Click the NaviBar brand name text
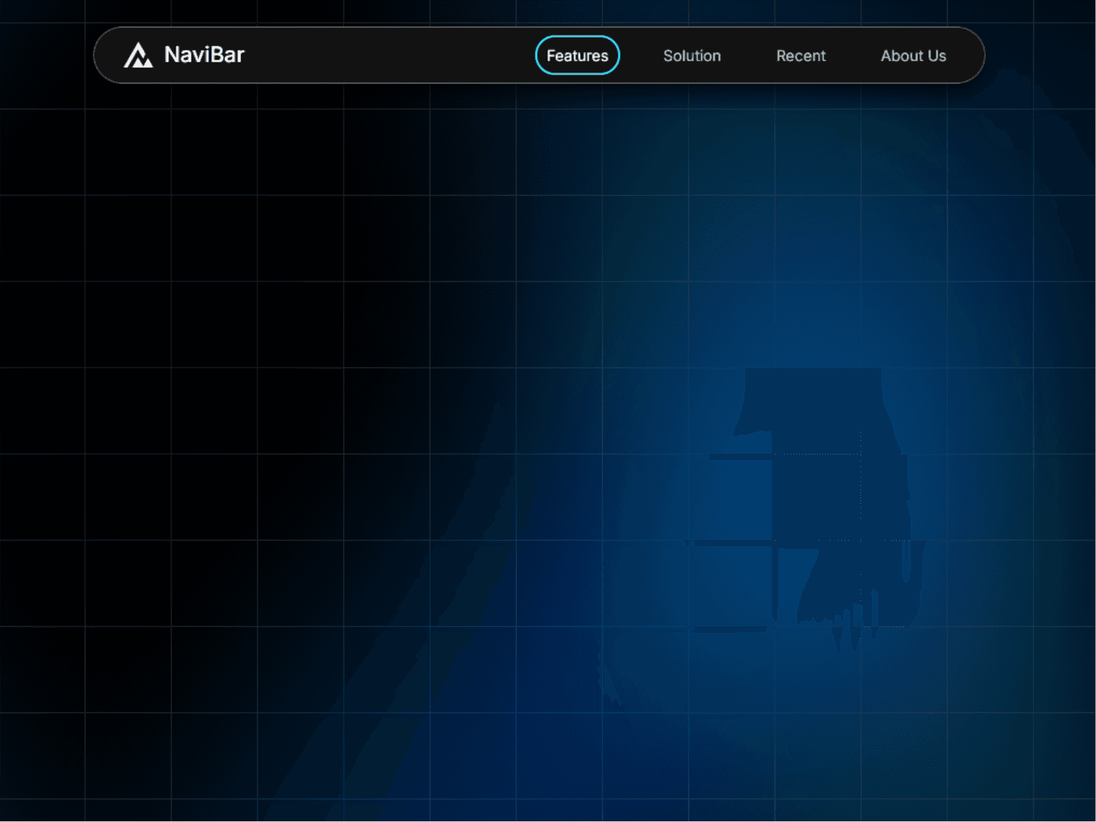Screen dimensions: 1096x822 coord(204,55)
